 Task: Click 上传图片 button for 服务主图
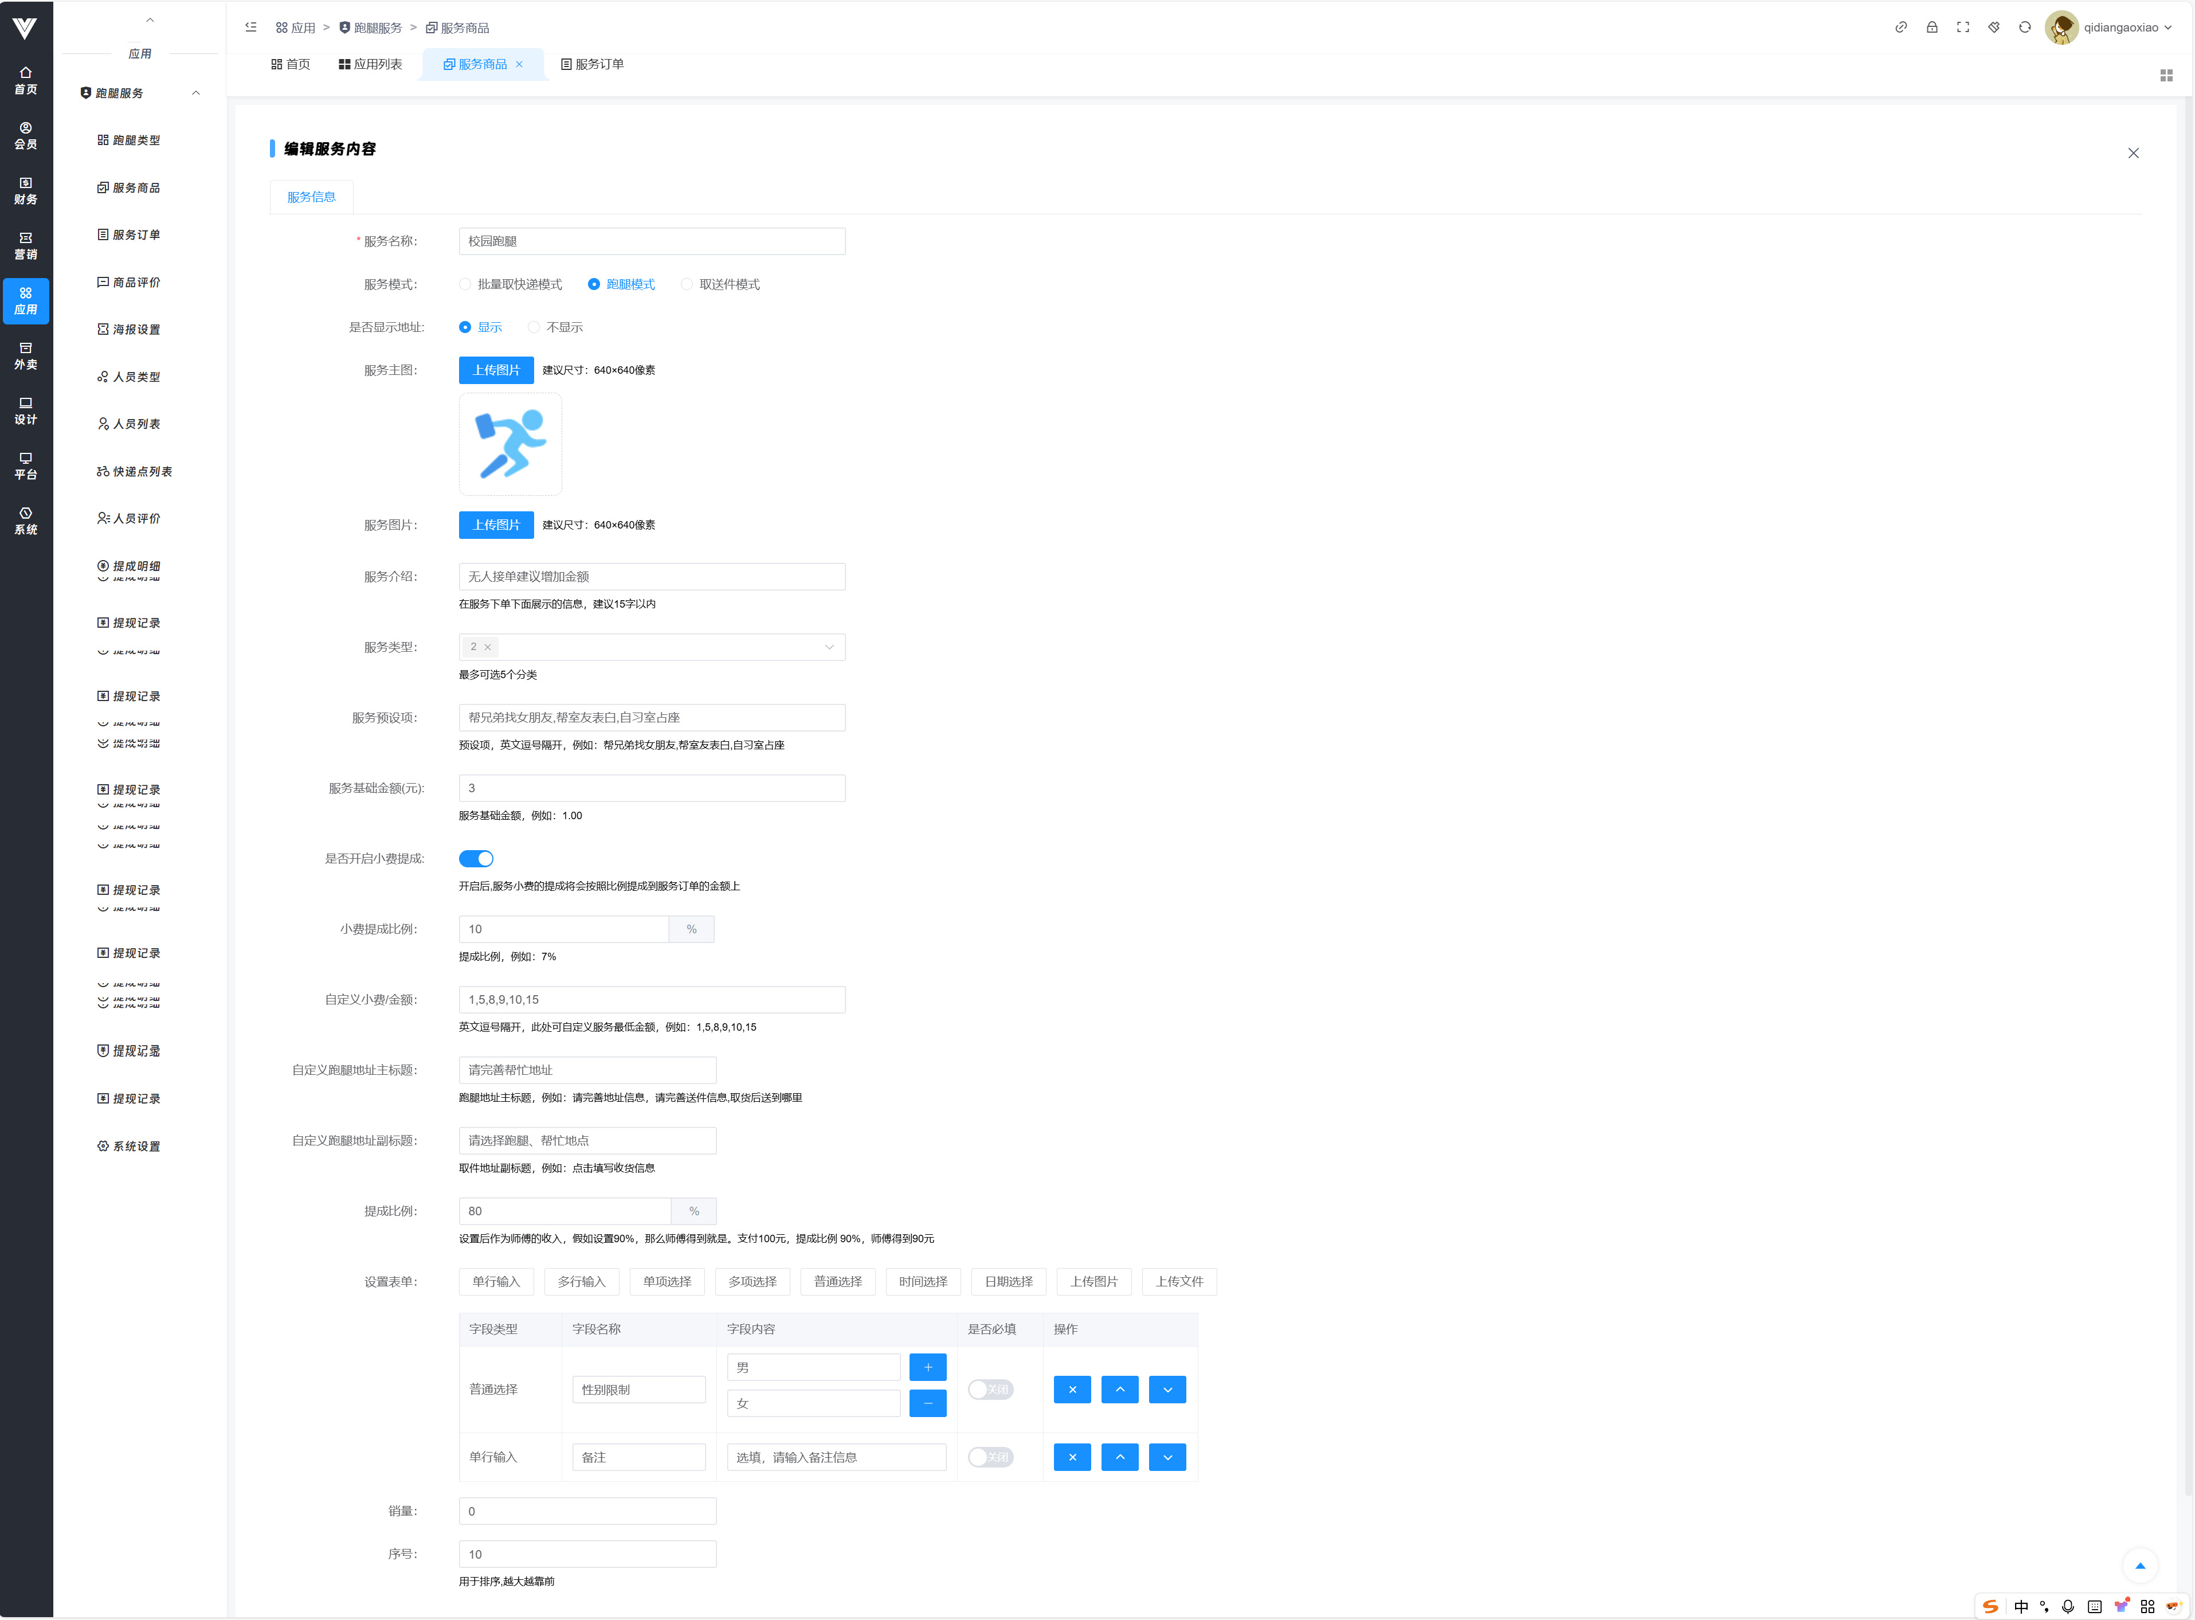point(496,370)
